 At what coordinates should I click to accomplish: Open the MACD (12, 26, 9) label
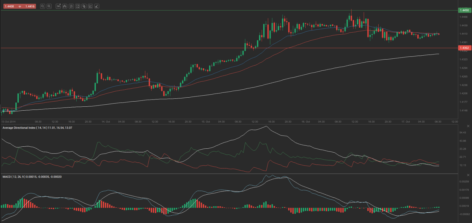click(32, 177)
